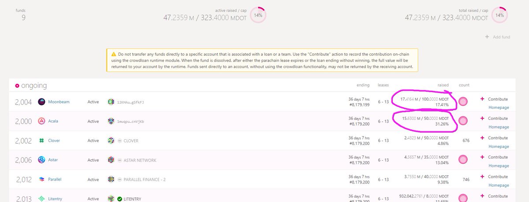The width and height of the screenshot is (529, 202).
Task: Click the Add fund button
Action: [498, 37]
